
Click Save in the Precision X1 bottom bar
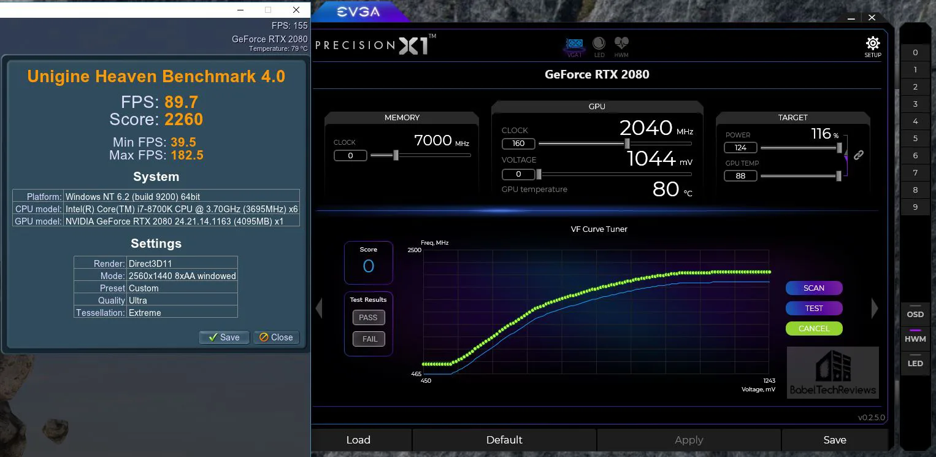coord(835,440)
